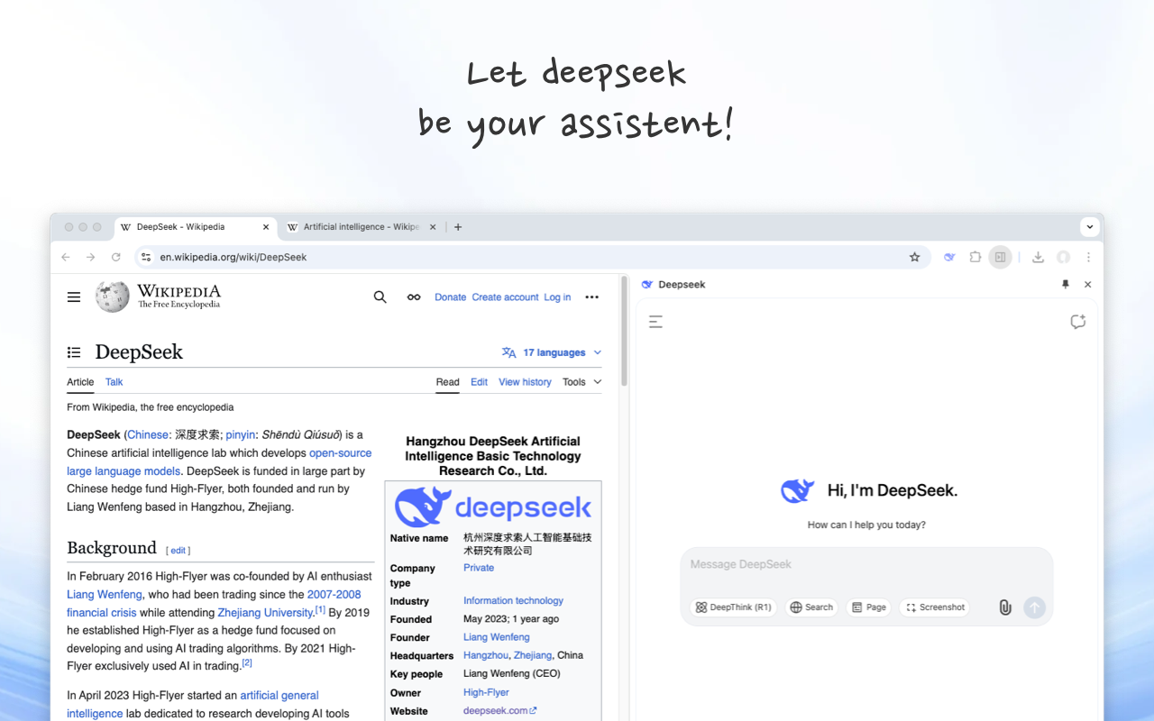Click the Donate link
This screenshot has width=1154, height=721.
pos(450,297)
